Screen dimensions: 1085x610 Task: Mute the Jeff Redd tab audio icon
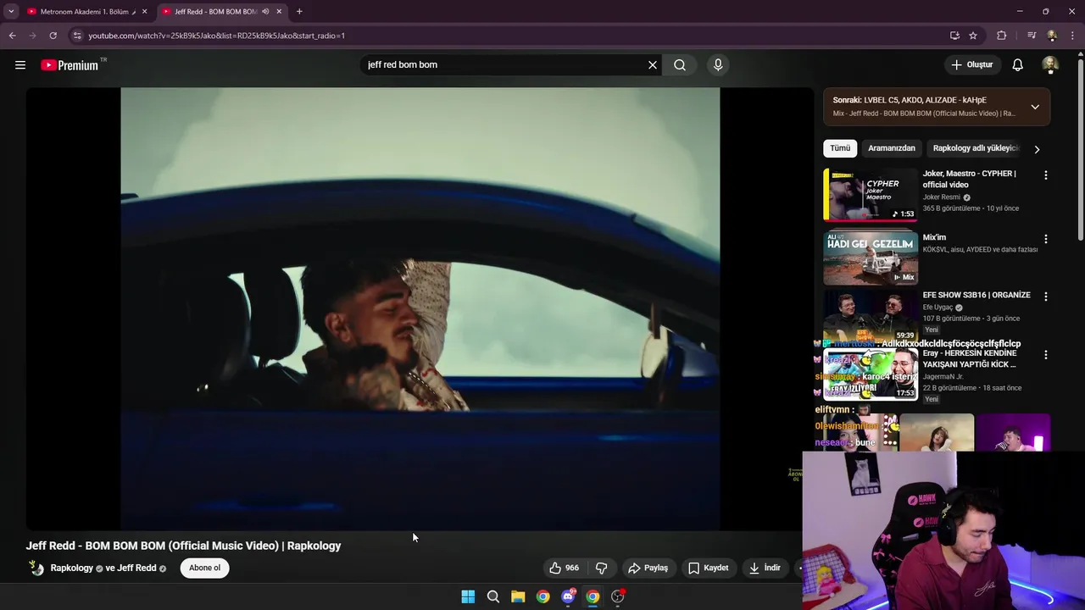266,12
